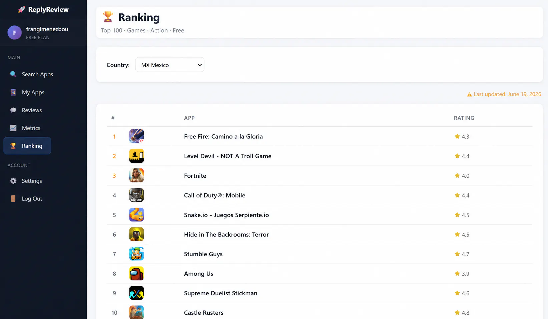Click rank number 10 in the table

tap(114, 313)
